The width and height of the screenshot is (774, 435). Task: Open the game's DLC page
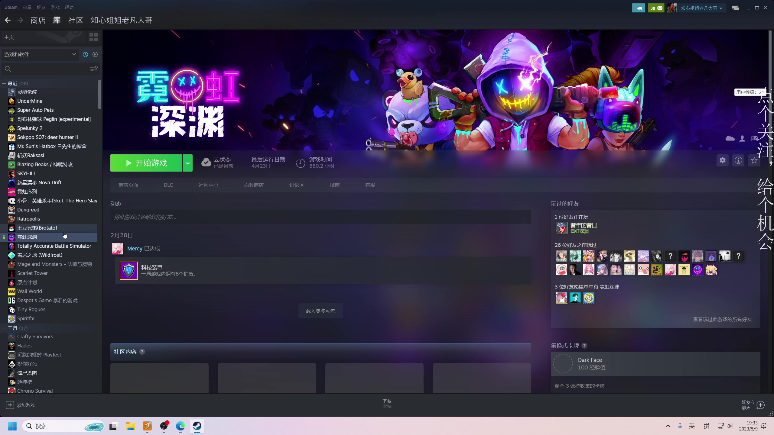click(168, 185)
